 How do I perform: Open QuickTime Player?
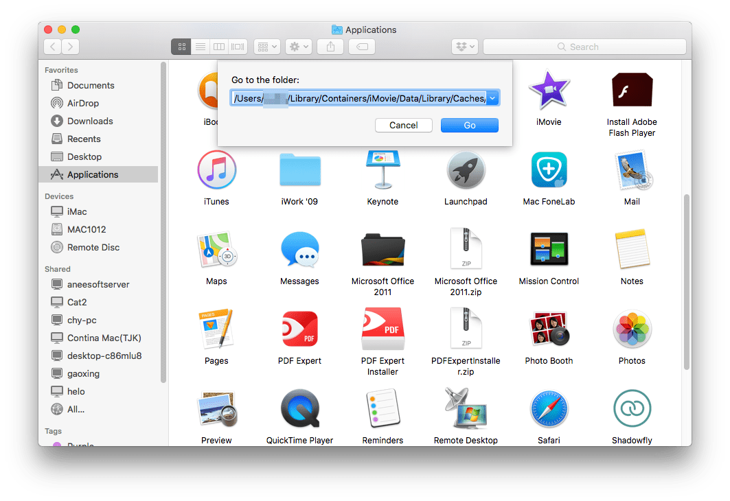click(x=299, y=408)
